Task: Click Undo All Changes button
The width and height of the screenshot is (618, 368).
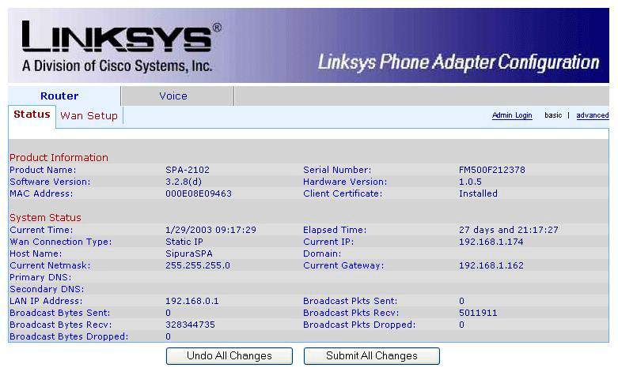Action: coord(229,356)
